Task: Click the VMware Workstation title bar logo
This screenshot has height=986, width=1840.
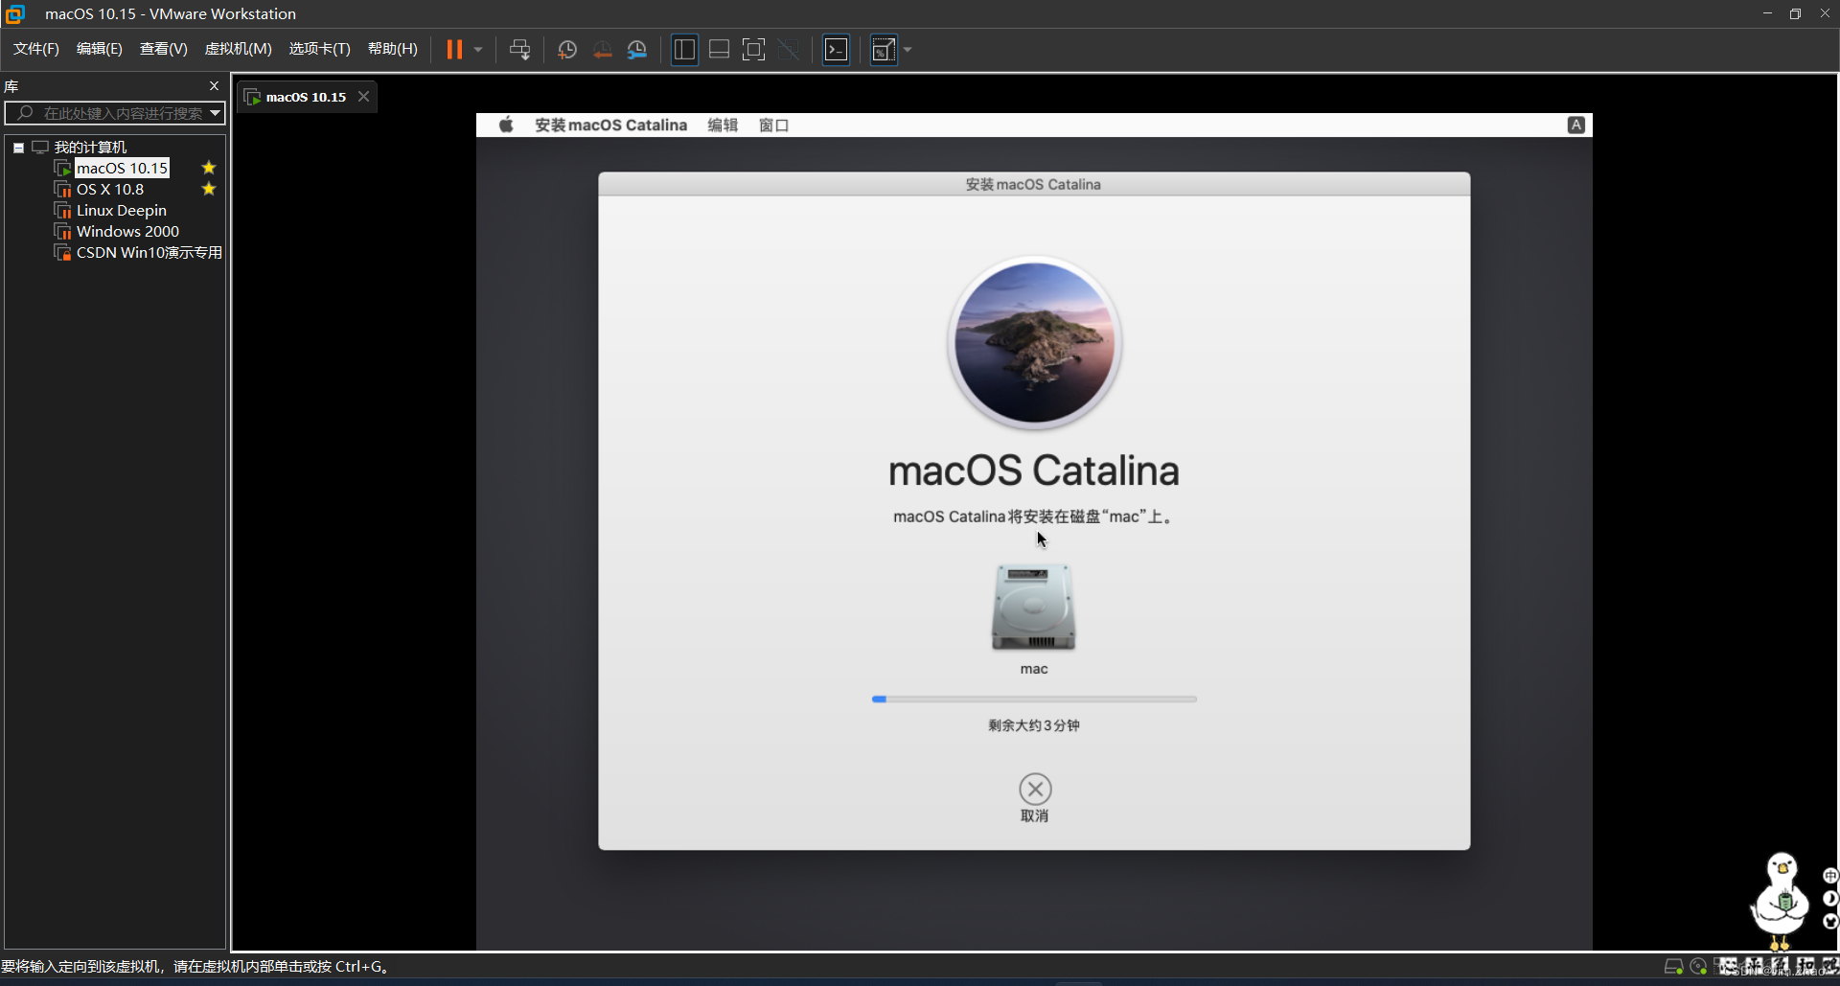Action: 14,13
